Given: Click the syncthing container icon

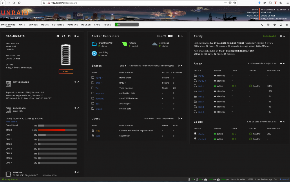Looking at the screenshot, I should [x=94, y=53].
